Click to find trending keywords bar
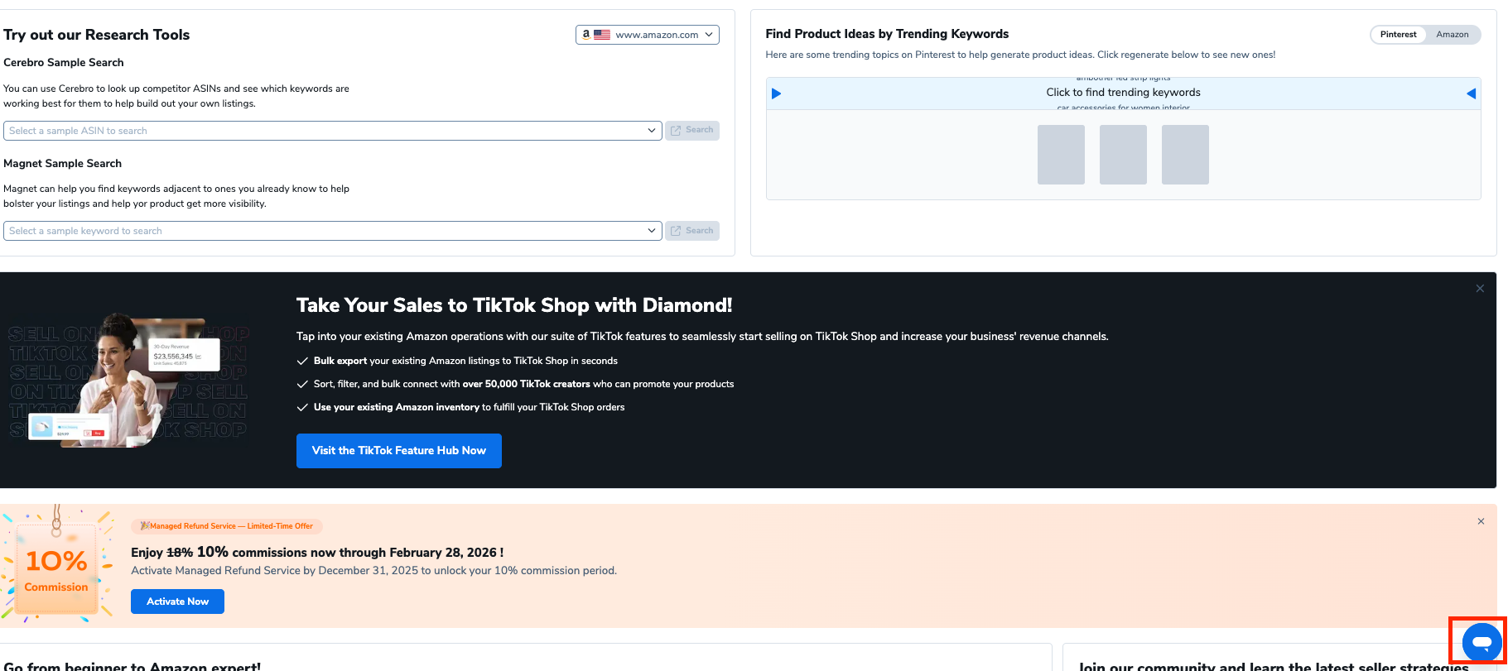The image size is (1508, 671). (x=1123, y=93)
